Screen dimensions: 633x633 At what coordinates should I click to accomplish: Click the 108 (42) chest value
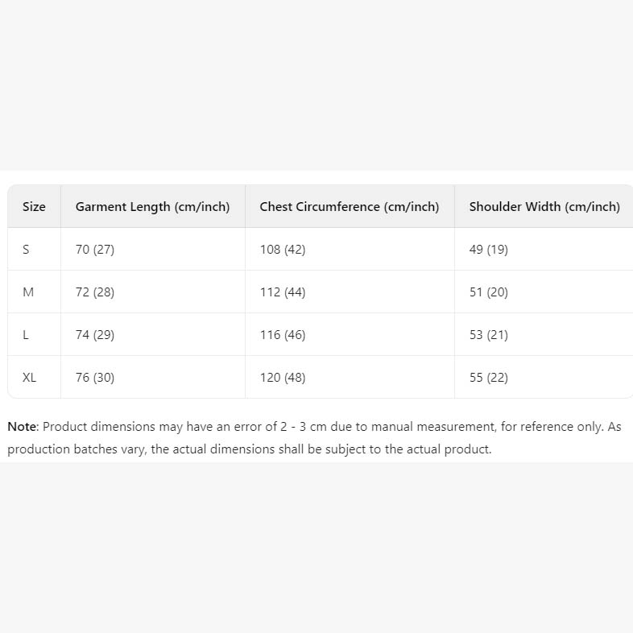pos(283,250)
